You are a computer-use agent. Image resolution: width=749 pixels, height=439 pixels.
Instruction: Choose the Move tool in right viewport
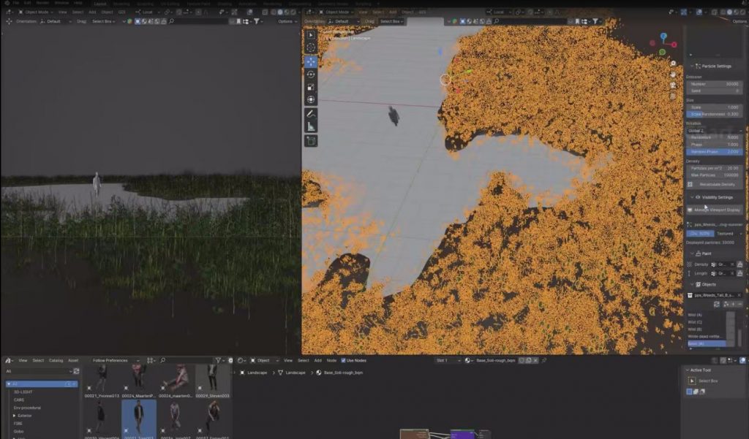(311, 62)
